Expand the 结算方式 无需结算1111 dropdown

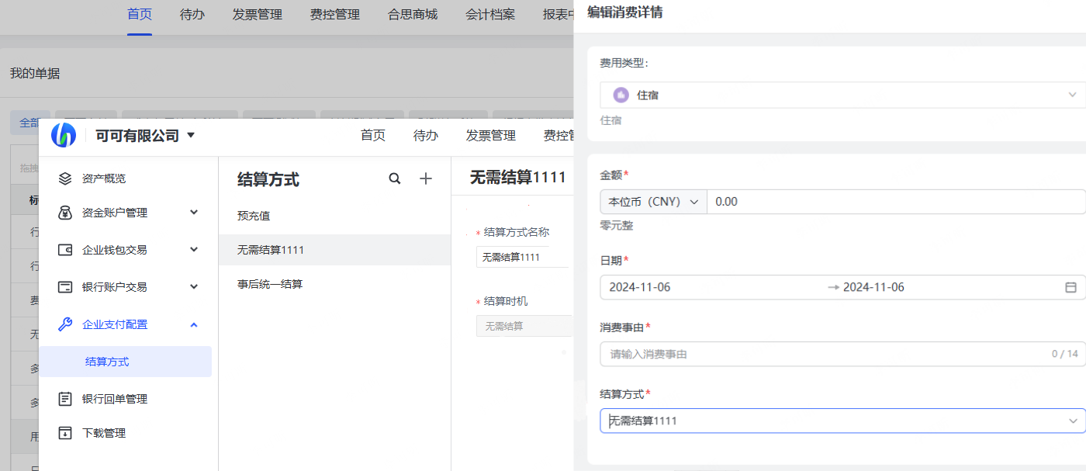click(x=1073, y=421)
